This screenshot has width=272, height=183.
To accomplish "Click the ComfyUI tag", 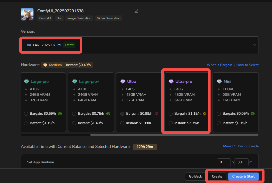I will pyautogui.click(x=45, y=18).
